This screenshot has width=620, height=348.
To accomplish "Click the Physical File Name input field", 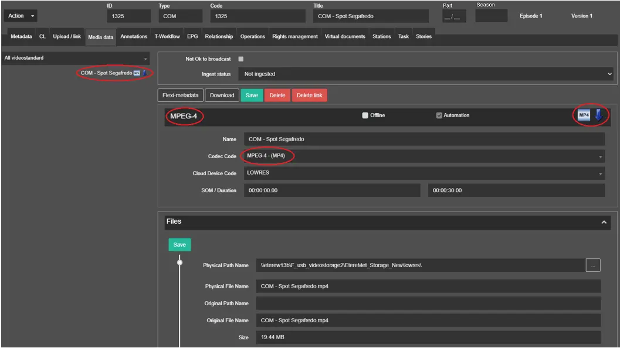I will click(x=428, y=286).
